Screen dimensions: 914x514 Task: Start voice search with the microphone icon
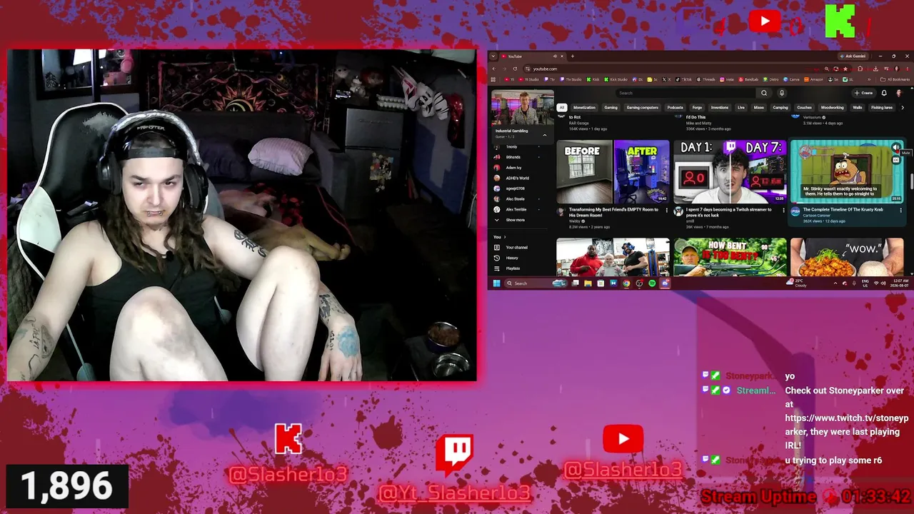[782, 93]
